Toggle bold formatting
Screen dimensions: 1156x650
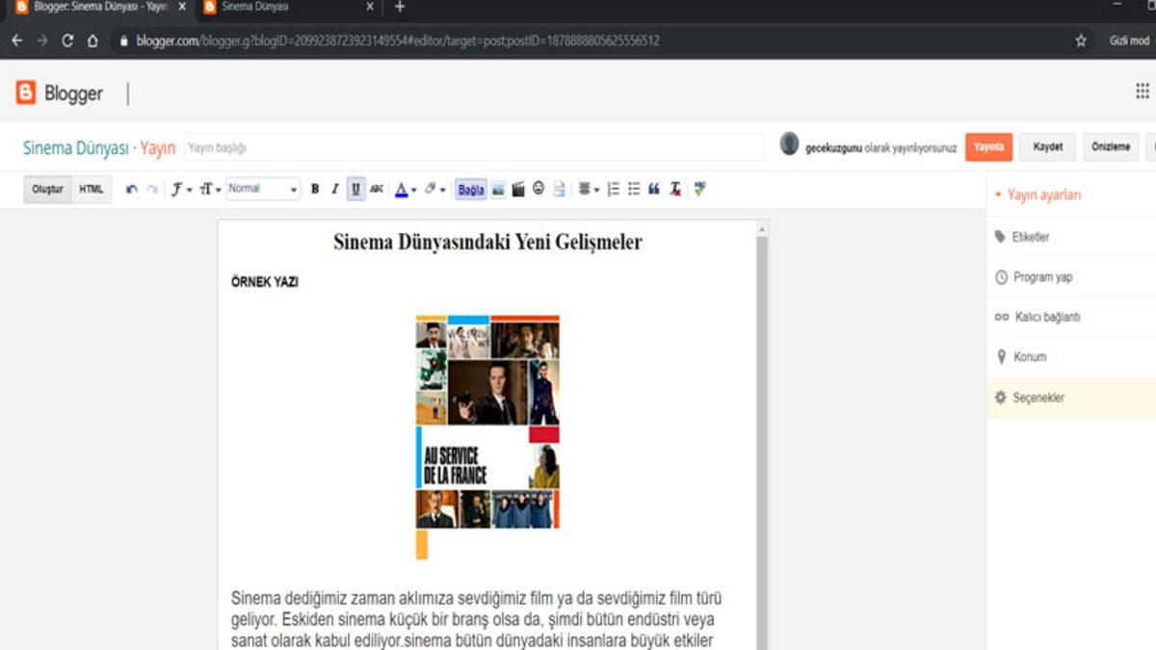(315, 189)
